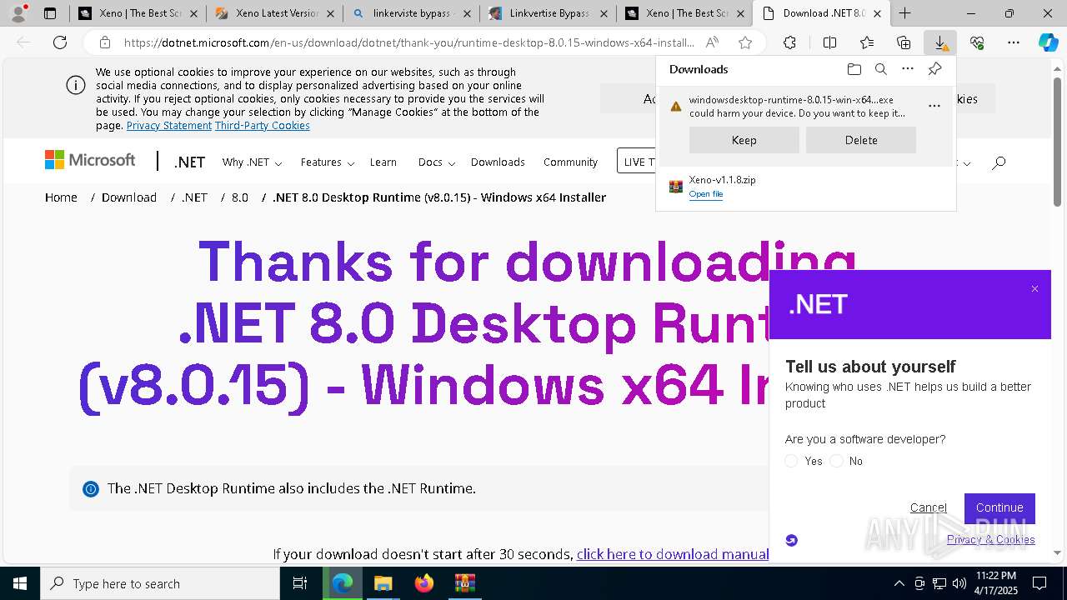Screen dimensions: 1067x600
Task: Select No for software developer
Action: tap(836, 461)
